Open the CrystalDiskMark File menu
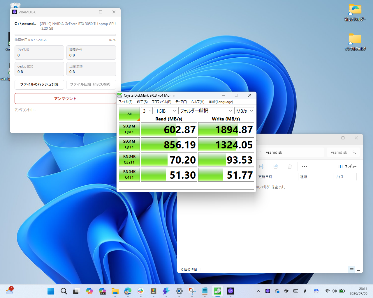This screenshot has height=298, width=373. coord(125,102)
